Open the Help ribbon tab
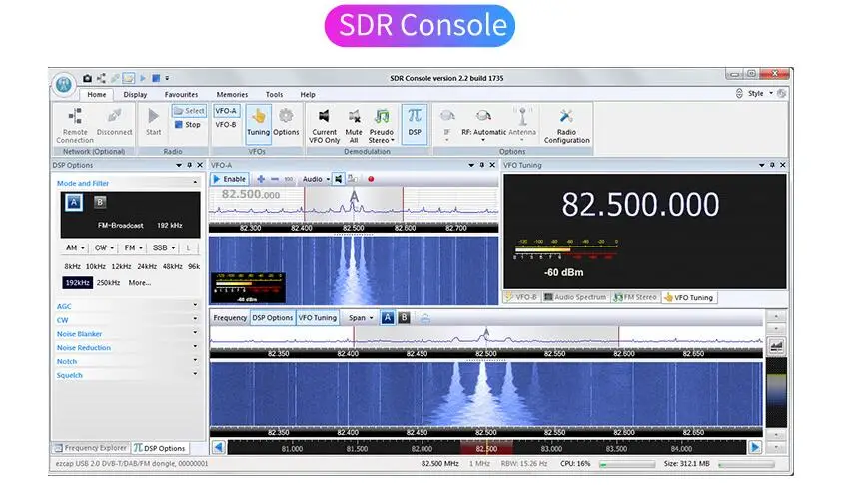This screenshot has height=494, width=847. click(308, 95)
